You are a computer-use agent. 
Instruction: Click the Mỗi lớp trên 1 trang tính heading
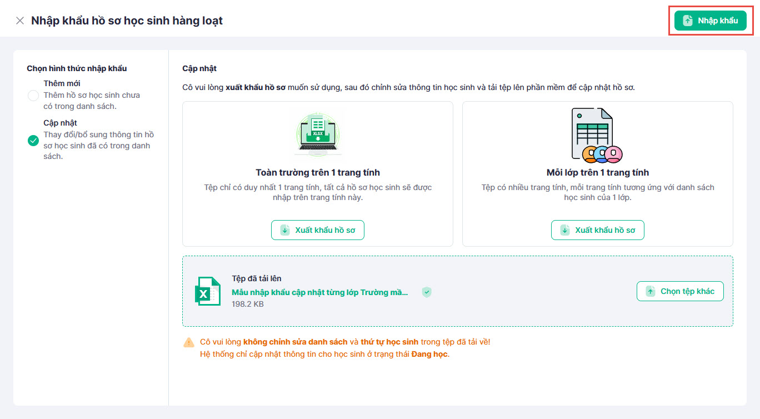(x=598, y=172)
